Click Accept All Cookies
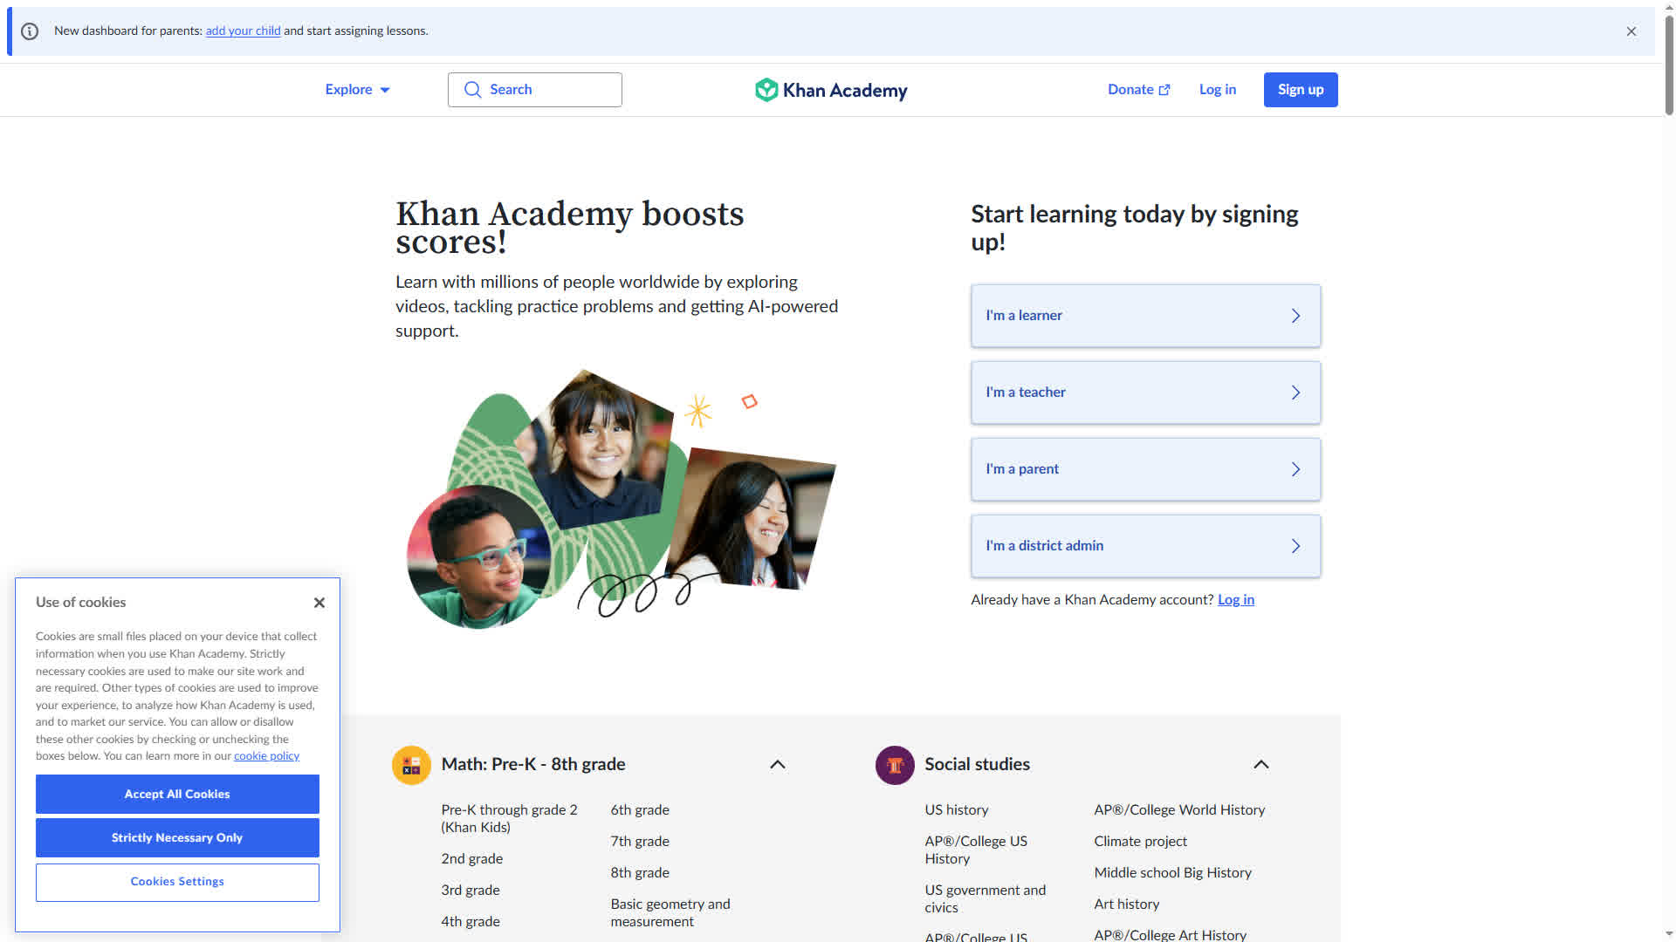Screen dimensions: 1676x942 point(177,795)
